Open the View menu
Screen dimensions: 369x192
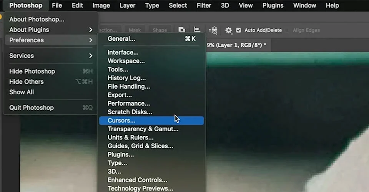pos(246,5)
